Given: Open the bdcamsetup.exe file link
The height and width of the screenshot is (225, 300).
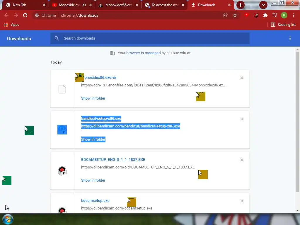Looking at the screenshot, I should (x=95, y=200).
